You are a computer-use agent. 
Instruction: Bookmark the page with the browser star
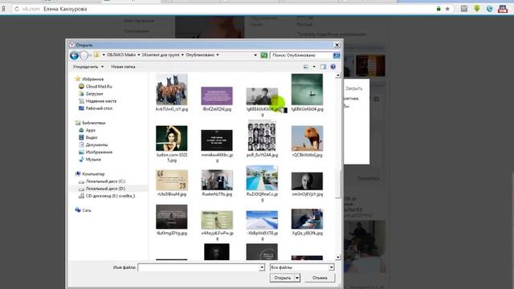[x=447, y=9]
